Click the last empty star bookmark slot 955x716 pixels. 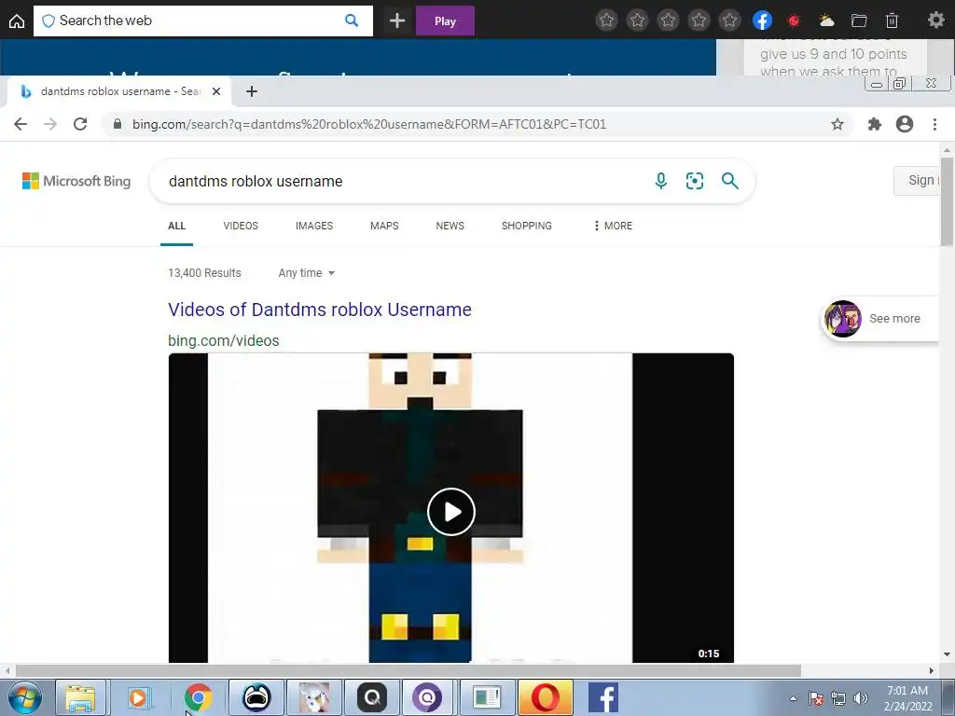[729, 21]
